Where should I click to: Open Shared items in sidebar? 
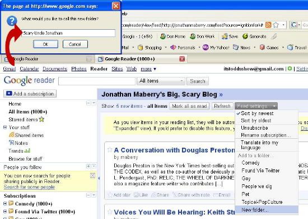coord(26,135)
